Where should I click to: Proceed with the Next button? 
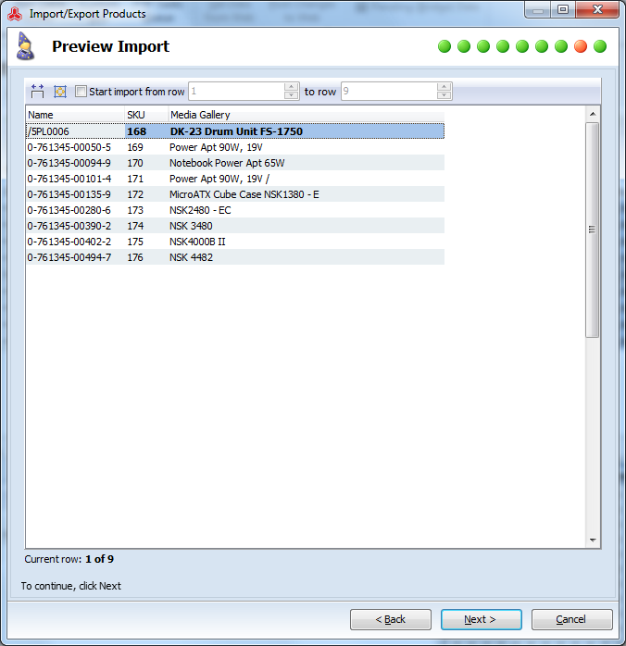[482, 619]
